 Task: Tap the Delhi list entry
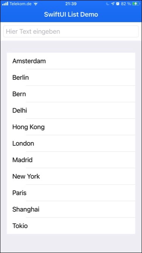point(71,110)
